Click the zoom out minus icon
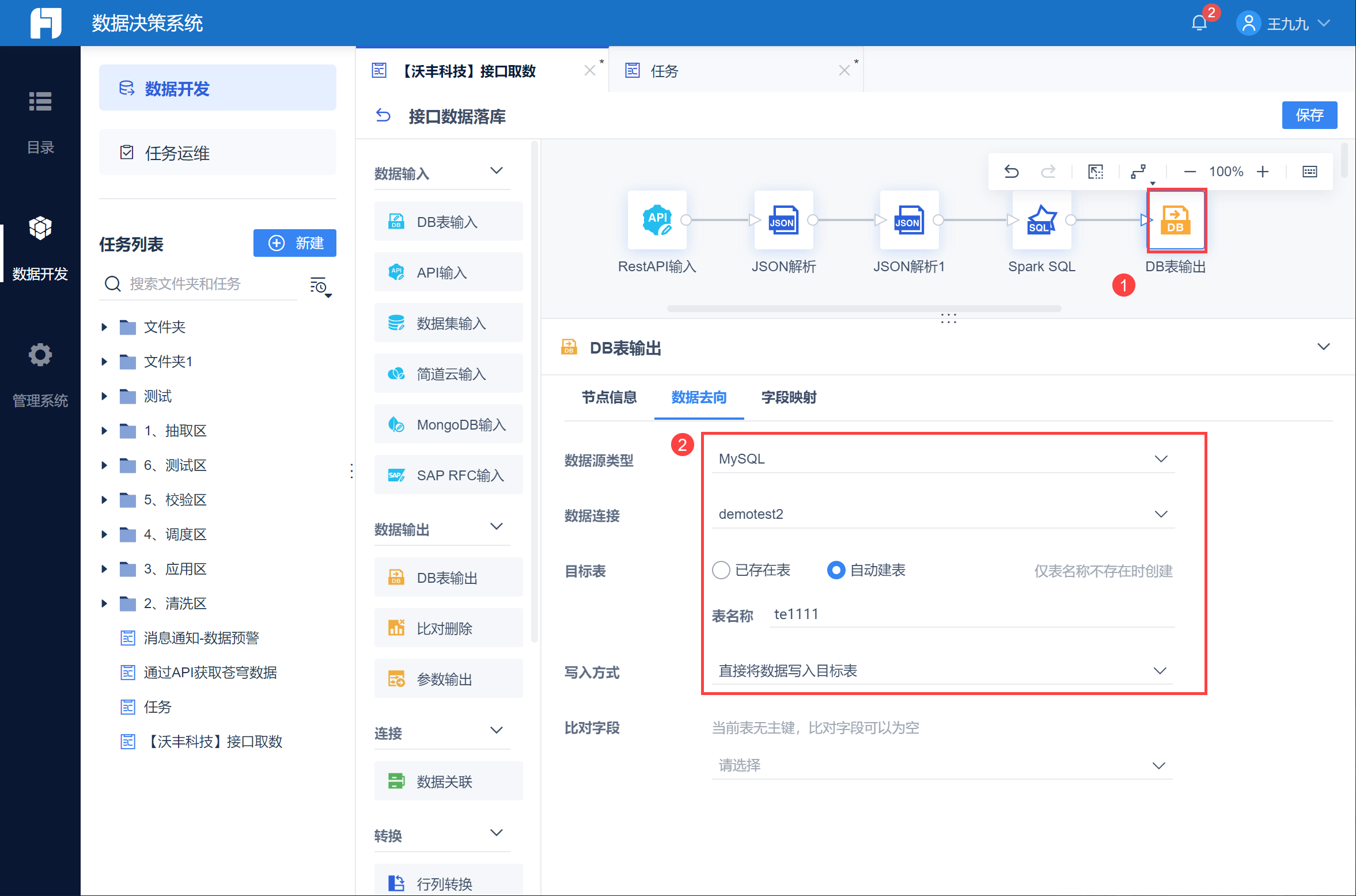1356x896 pixels. pos(1190,172)
